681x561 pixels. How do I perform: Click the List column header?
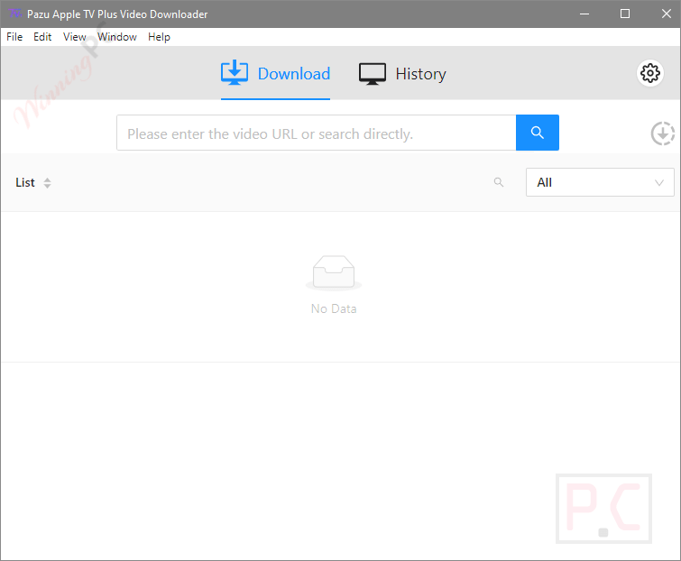(25, 183)
